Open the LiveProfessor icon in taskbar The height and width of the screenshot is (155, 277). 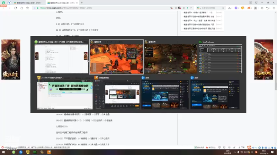tap(35, 152)
